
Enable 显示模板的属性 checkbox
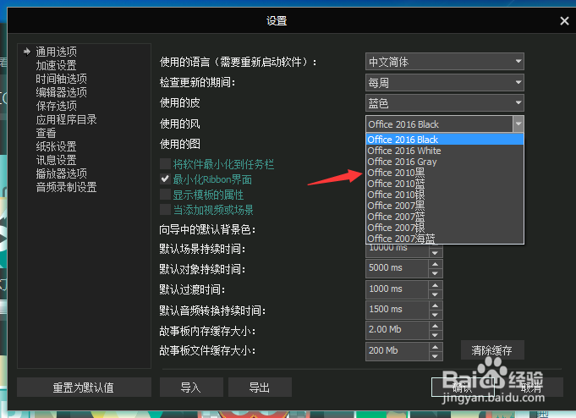(x=165, y=195)
